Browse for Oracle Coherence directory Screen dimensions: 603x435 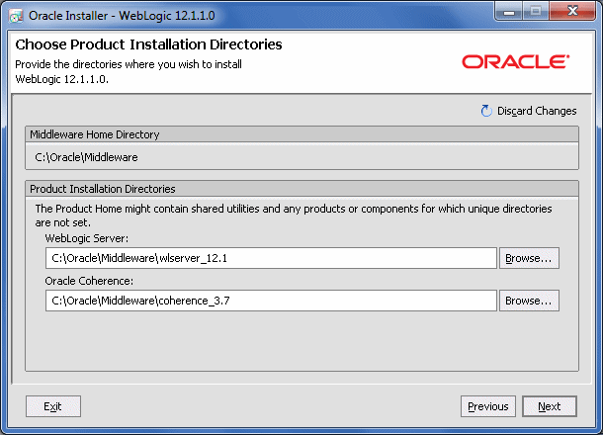[x=529, y=301]
